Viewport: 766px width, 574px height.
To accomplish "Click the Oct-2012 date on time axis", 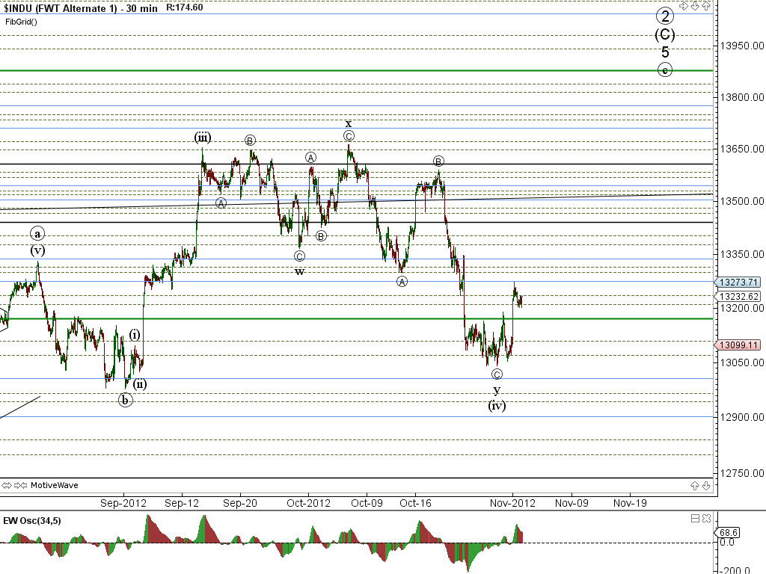I will point(307,503).
